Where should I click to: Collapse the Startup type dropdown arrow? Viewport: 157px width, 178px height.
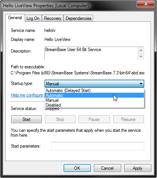coord(141,84)
